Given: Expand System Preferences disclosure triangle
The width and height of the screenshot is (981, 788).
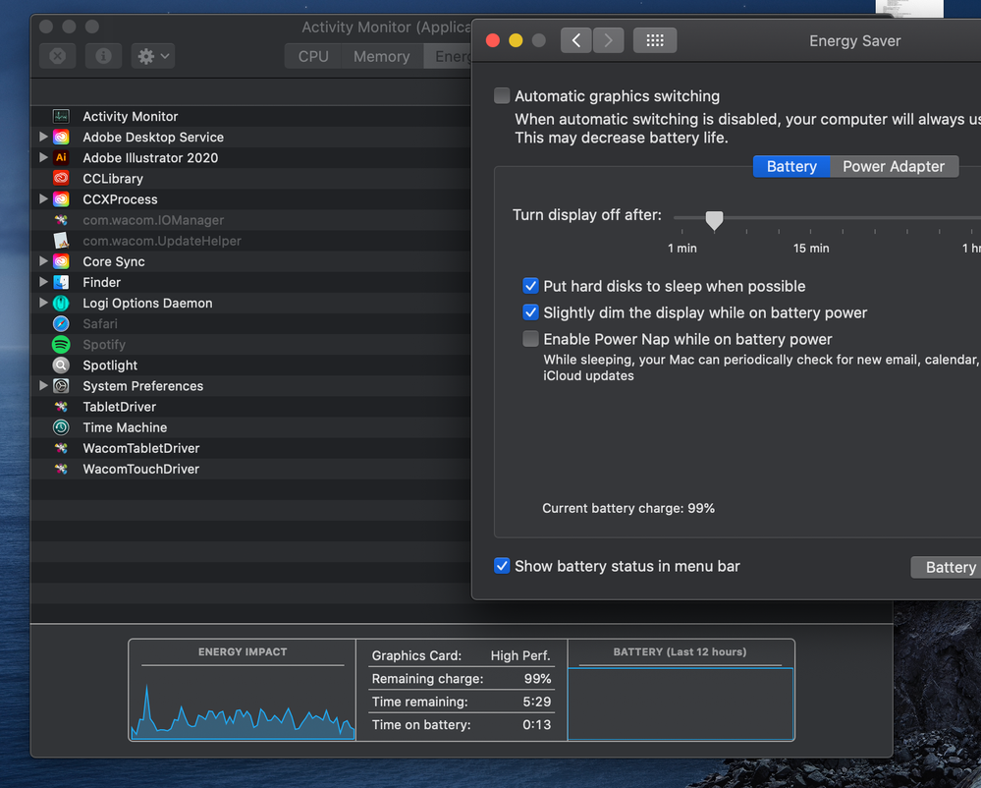Looking at the screenshot, I should tap(43, 385).
